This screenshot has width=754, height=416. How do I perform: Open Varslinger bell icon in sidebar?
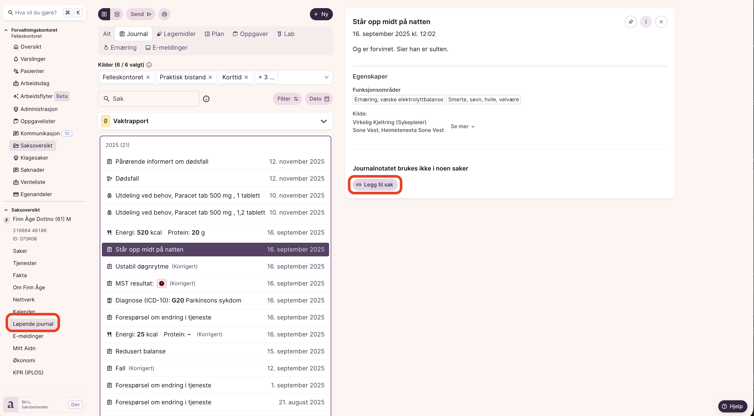click(x=16, y=59)
